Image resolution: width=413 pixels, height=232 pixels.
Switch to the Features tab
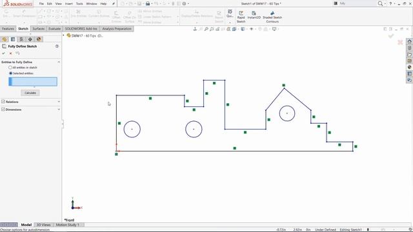pos(8,28)
